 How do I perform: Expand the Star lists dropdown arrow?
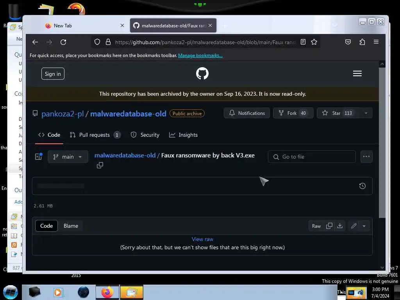point(366,113)
